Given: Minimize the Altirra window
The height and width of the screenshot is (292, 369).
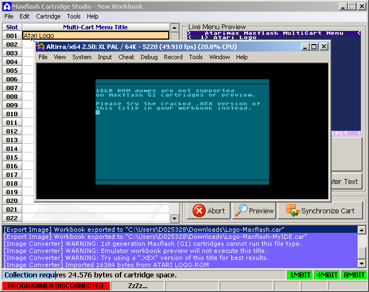Looking at the screenshot, I should tap(305, 47).
